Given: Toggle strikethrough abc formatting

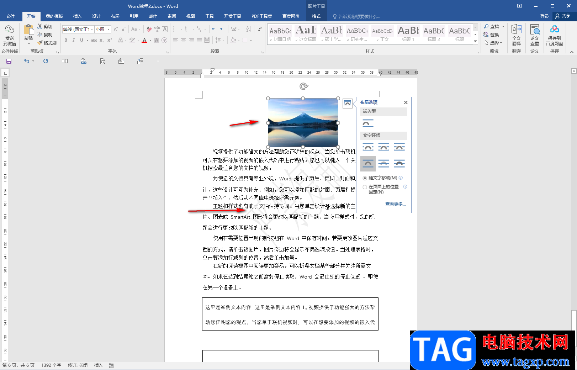Looking at the screenshot, I should click(94, 40).
